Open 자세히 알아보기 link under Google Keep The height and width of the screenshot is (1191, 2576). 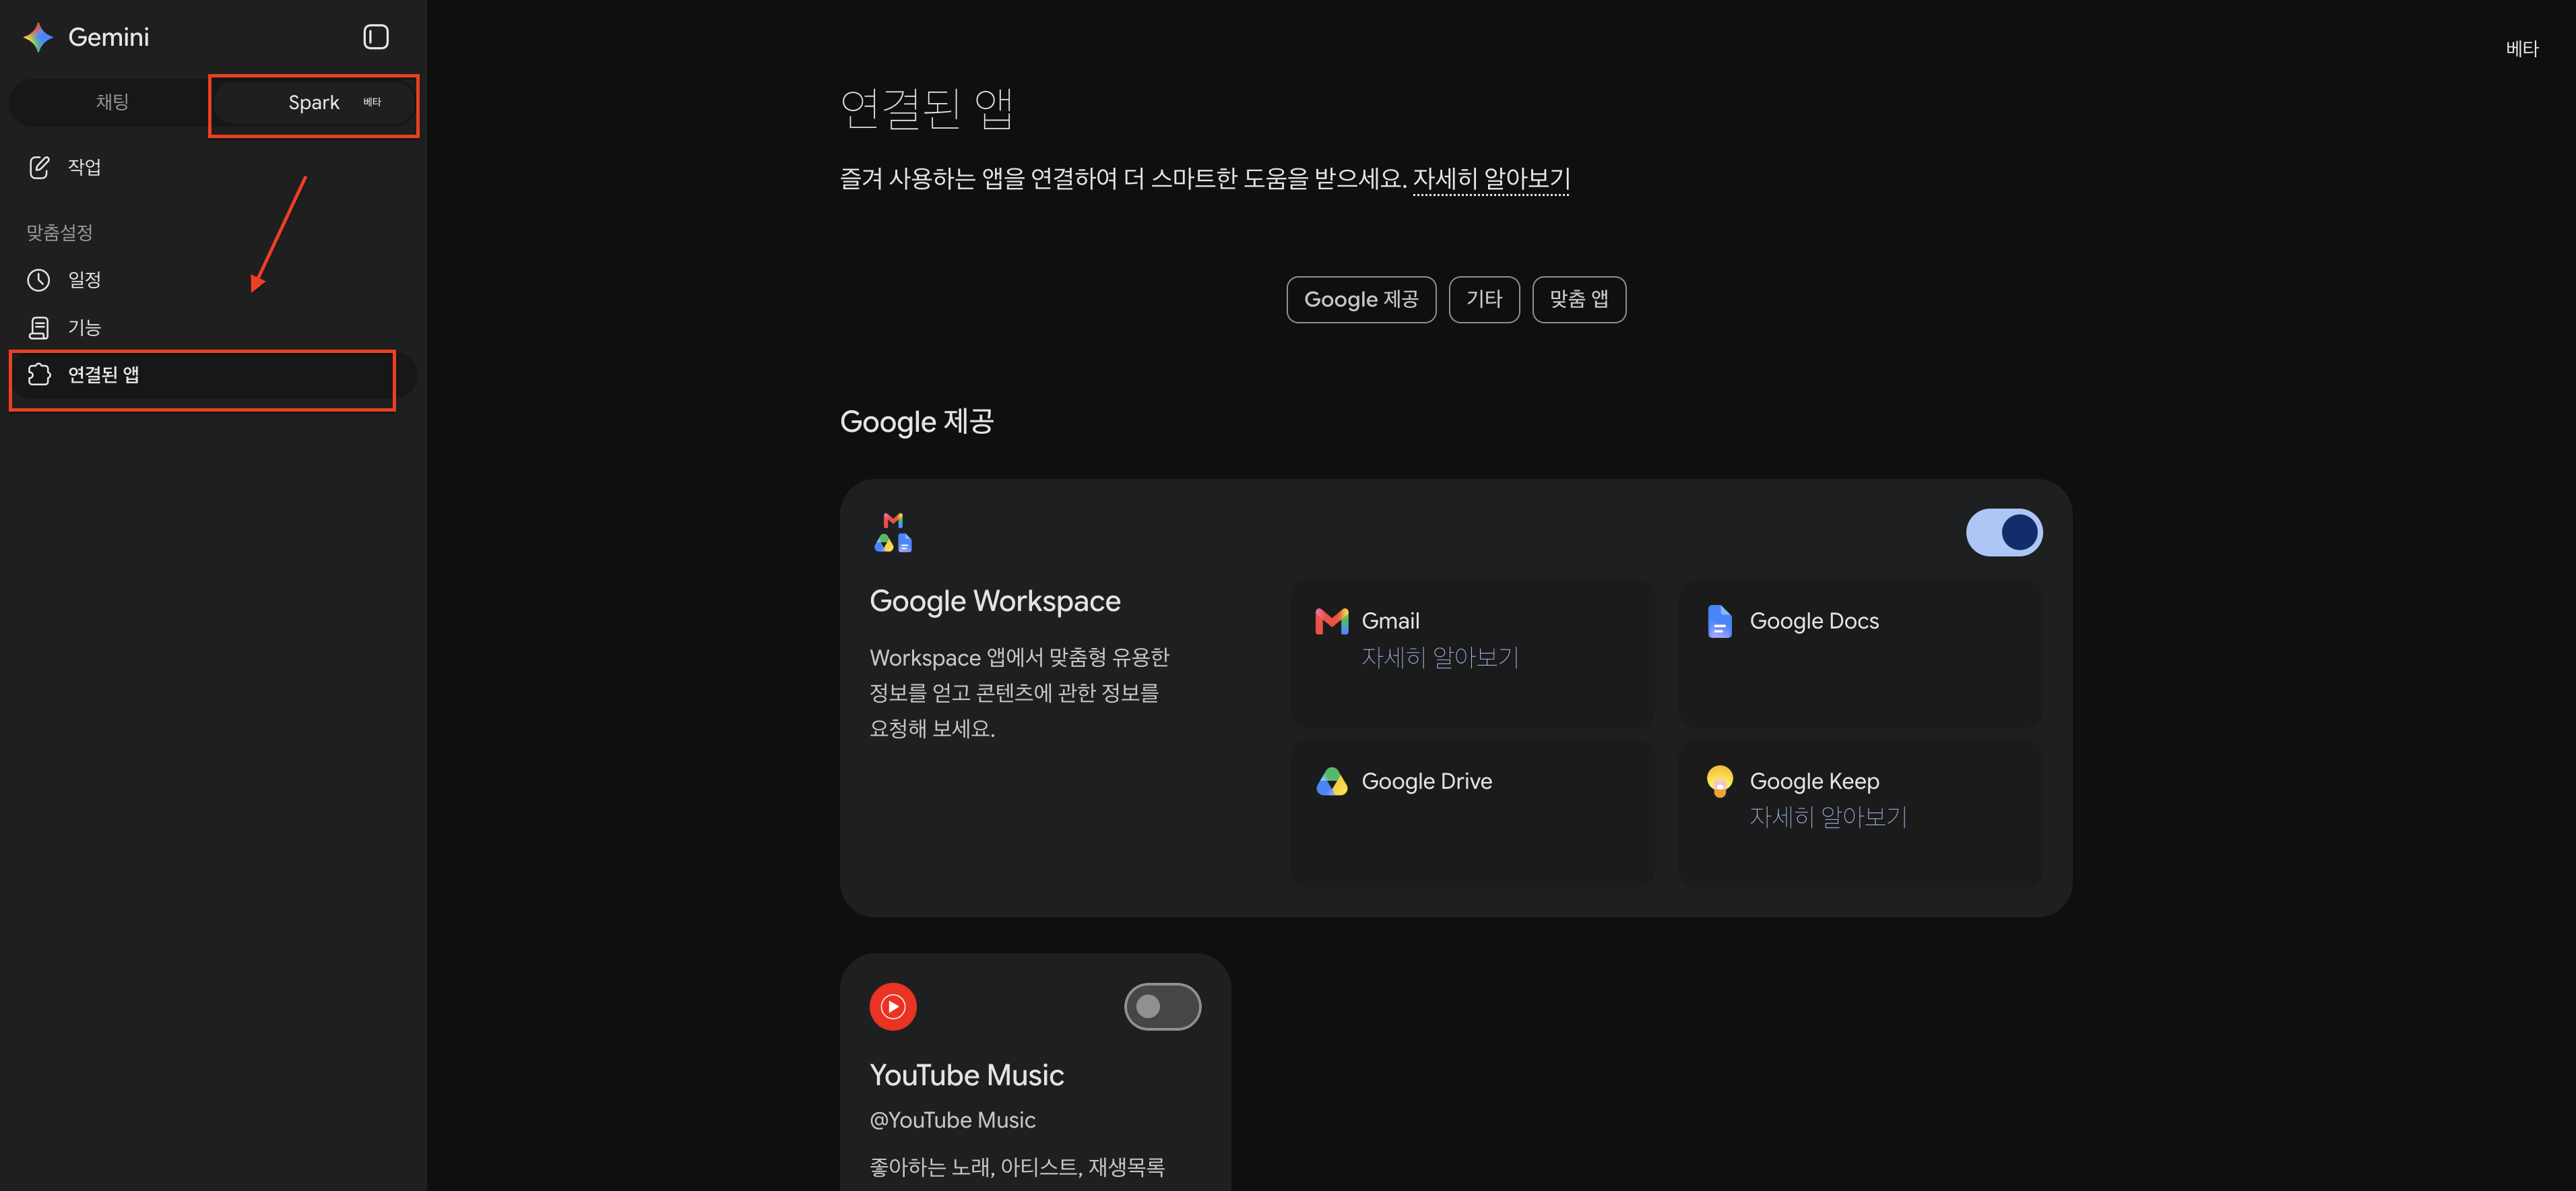(x=1828, y=817)
